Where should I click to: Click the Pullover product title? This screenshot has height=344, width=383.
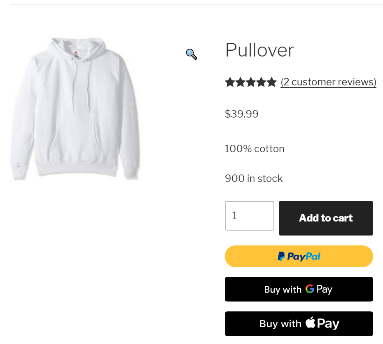point(259,50)
